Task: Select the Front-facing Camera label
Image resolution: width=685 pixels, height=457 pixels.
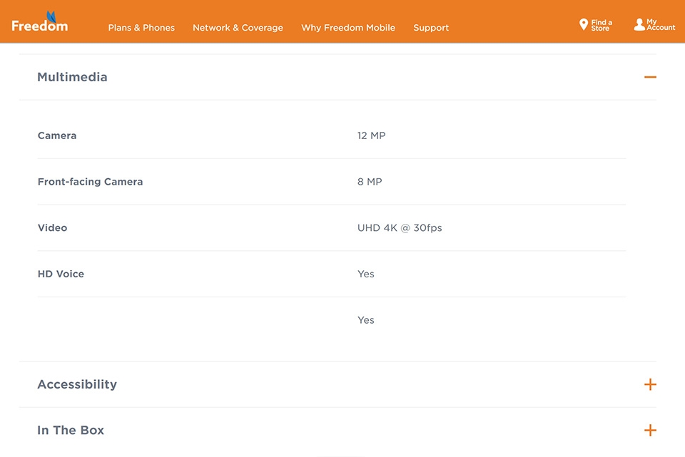Action: [90, 182]
